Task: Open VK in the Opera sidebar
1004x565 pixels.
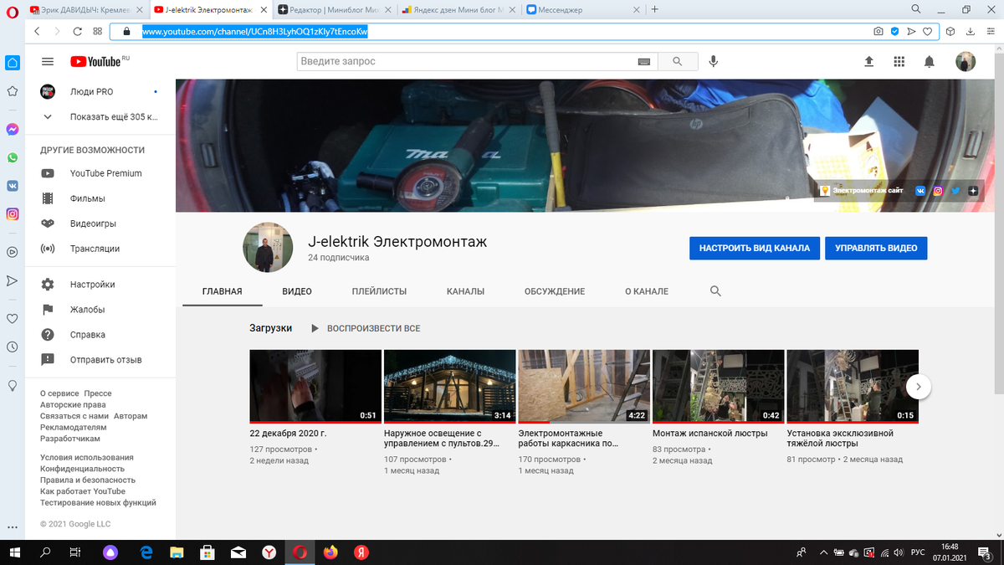Action: tap(13, 186)
